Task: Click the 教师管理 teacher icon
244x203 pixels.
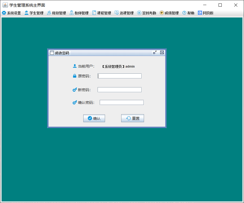Action: tap(71, 12)
